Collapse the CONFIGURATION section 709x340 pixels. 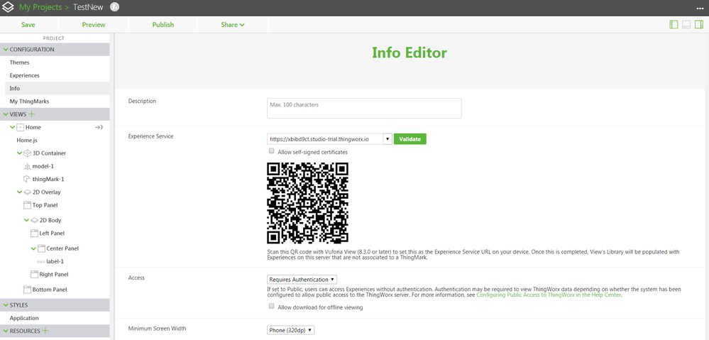6,49
